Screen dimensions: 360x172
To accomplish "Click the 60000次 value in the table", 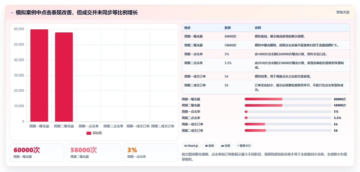I will 230,36.
